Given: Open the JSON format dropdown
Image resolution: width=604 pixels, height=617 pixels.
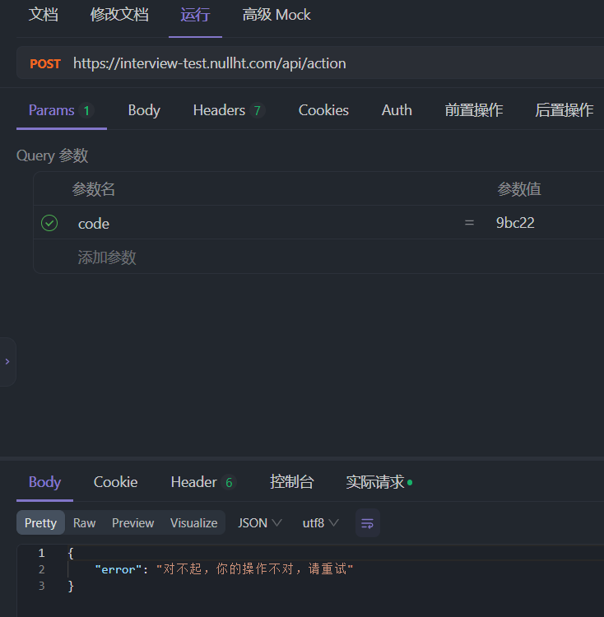Looking at the screenshot, I should [260, 523].
